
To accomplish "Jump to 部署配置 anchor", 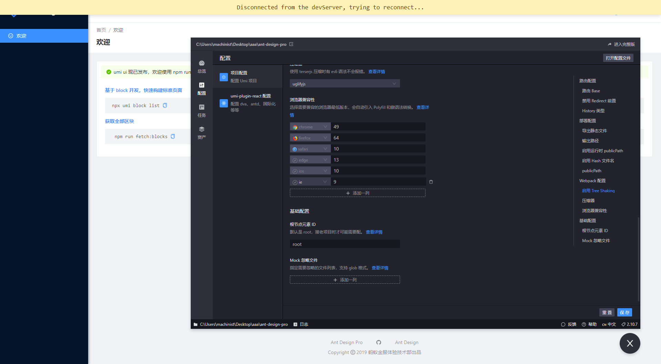I will (x=588, y=121).
